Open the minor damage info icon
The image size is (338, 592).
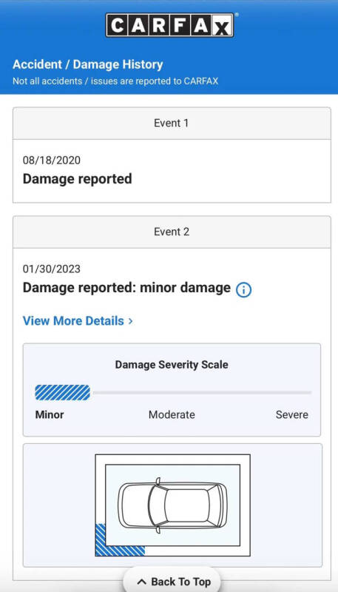point(243,289)
